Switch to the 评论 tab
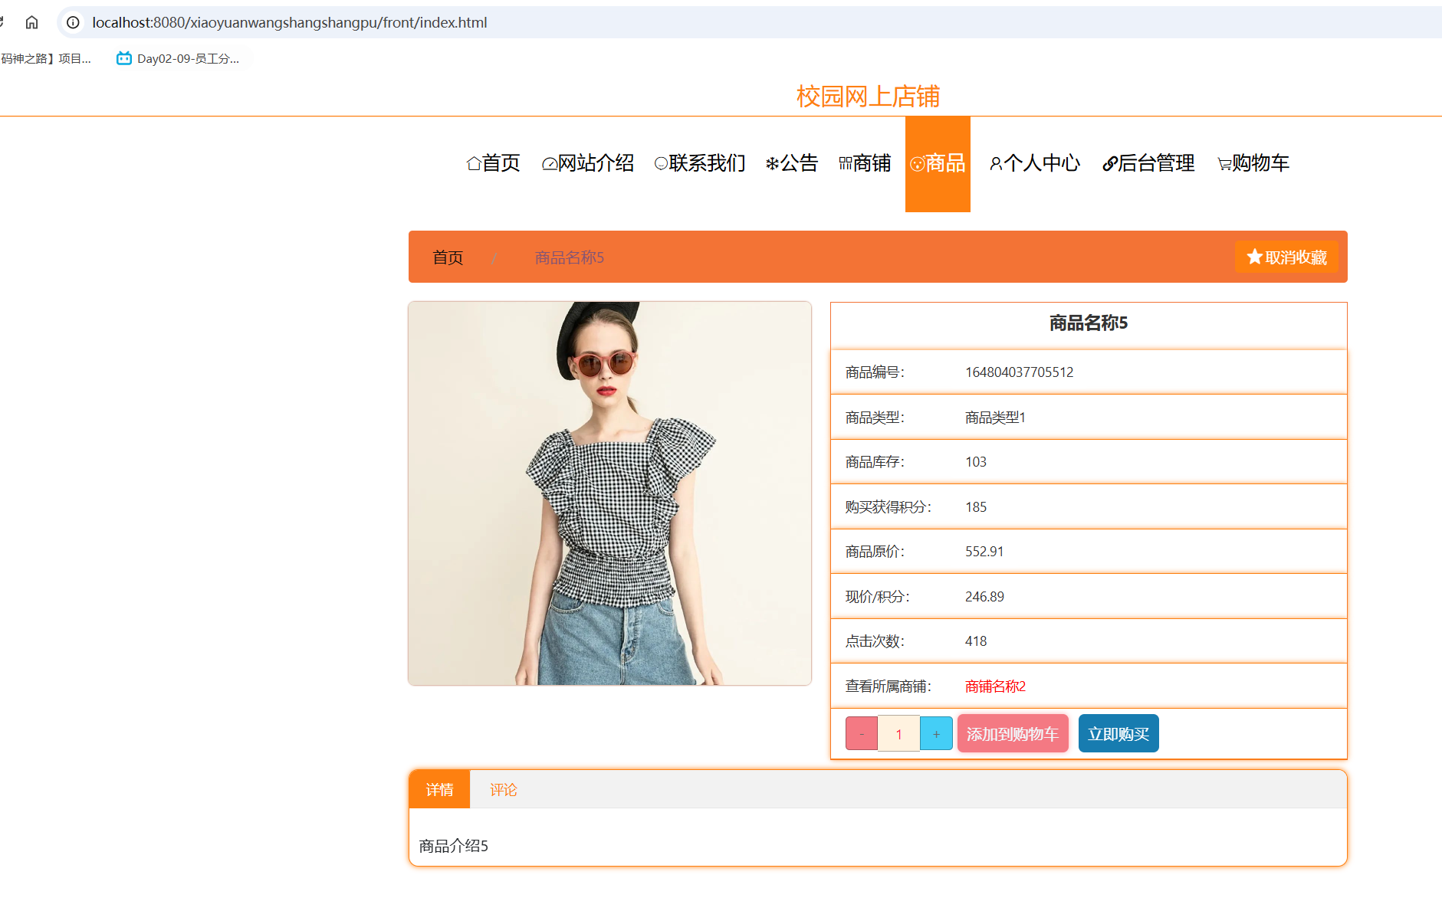1442x911 pixels. click(503, 789)
